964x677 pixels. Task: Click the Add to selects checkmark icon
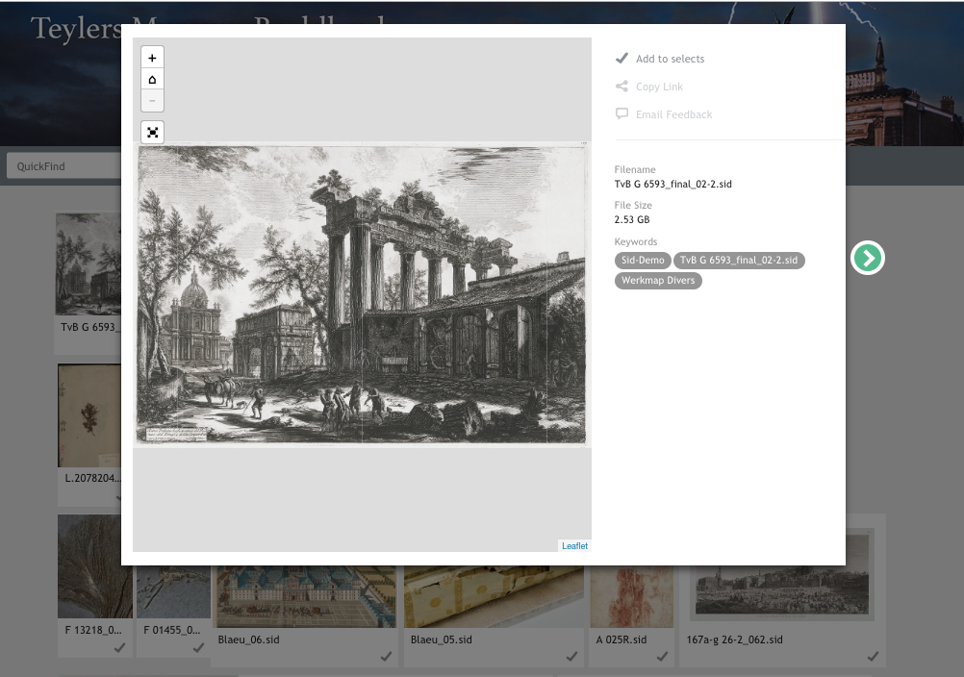tap(622, 59)
